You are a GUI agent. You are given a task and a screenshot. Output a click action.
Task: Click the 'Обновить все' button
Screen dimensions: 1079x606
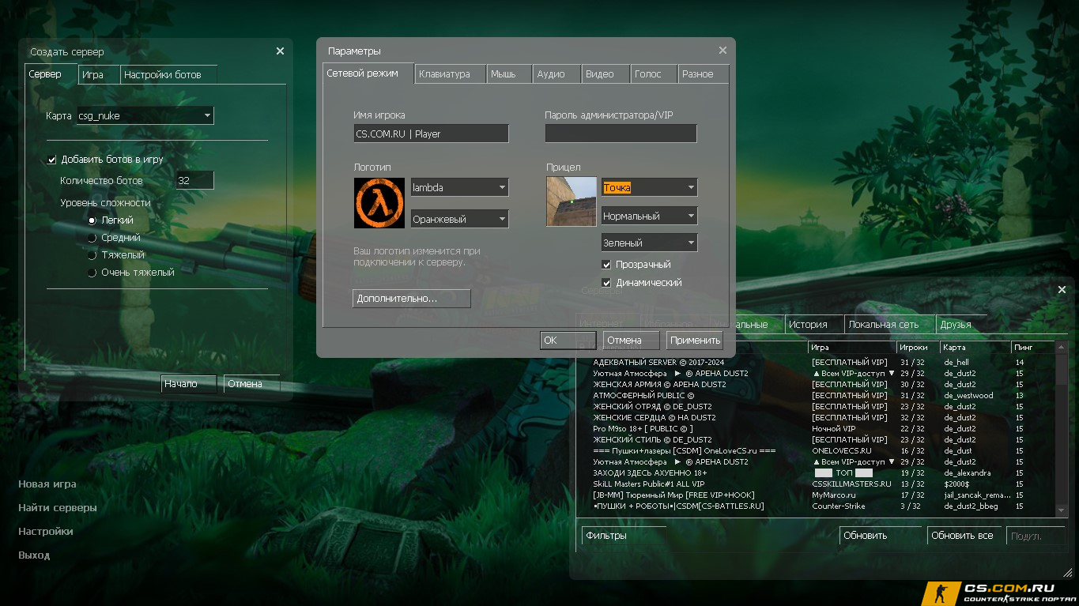click(964, 535)
